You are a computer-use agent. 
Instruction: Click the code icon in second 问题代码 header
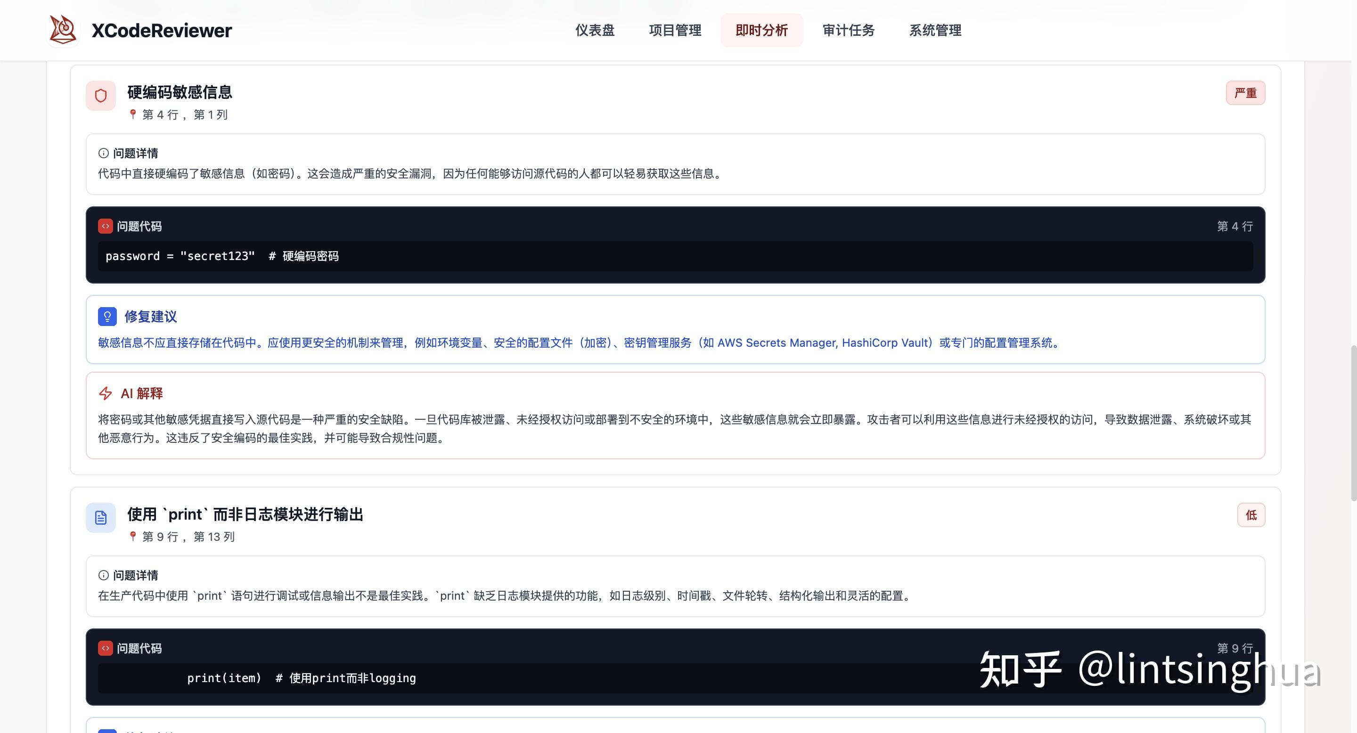coord(105,648)
